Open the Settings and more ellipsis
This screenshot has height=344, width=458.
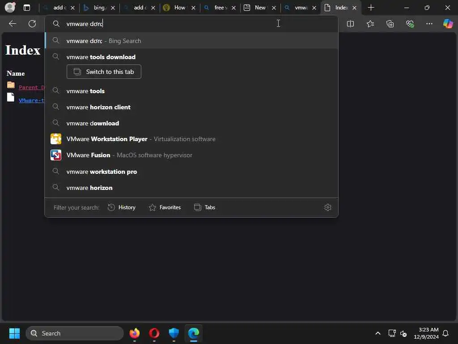[x=429, y=24]
